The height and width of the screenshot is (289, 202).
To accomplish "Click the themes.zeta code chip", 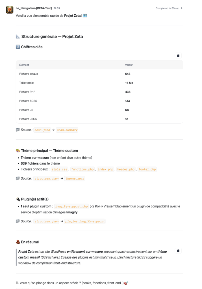I will (x=75, y=179).
